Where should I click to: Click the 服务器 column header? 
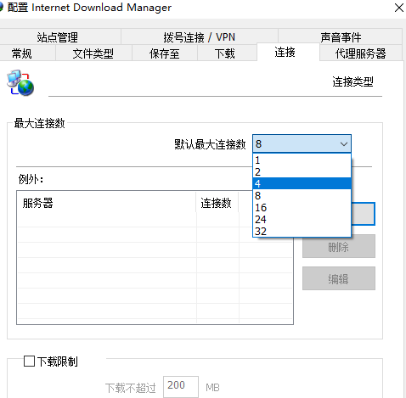(x=106, y=203)
